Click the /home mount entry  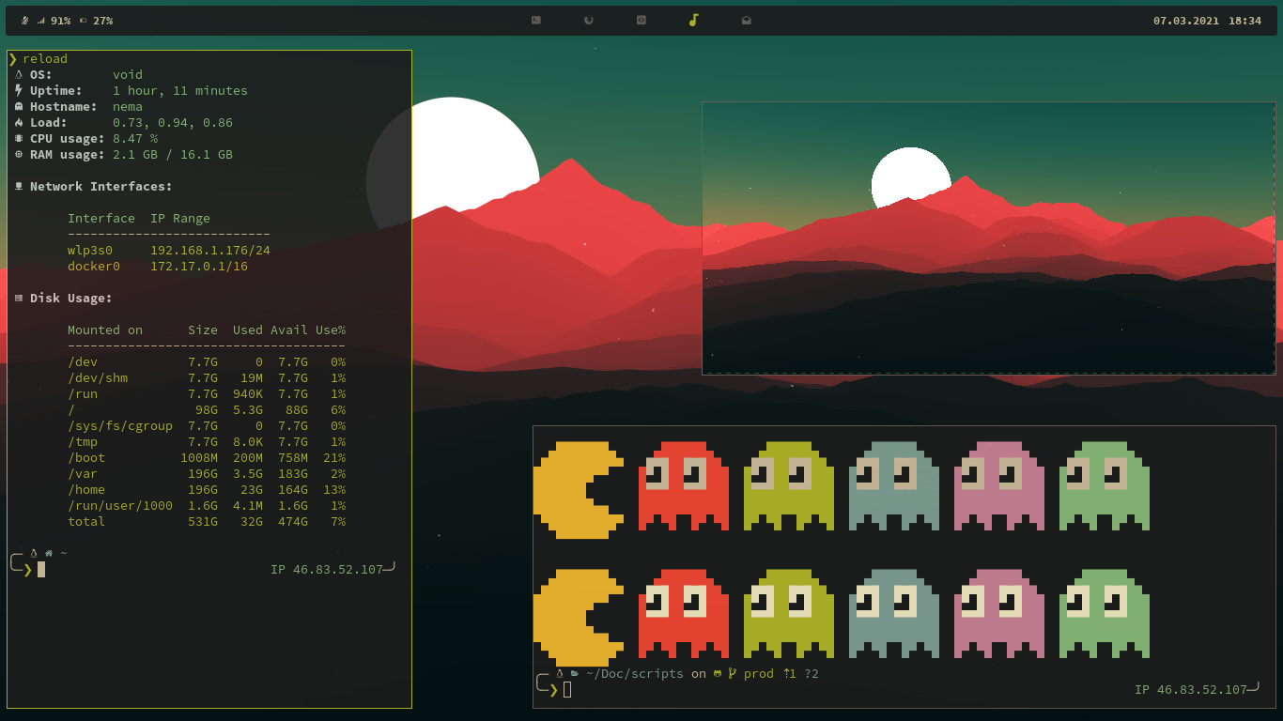click(86, 489)
